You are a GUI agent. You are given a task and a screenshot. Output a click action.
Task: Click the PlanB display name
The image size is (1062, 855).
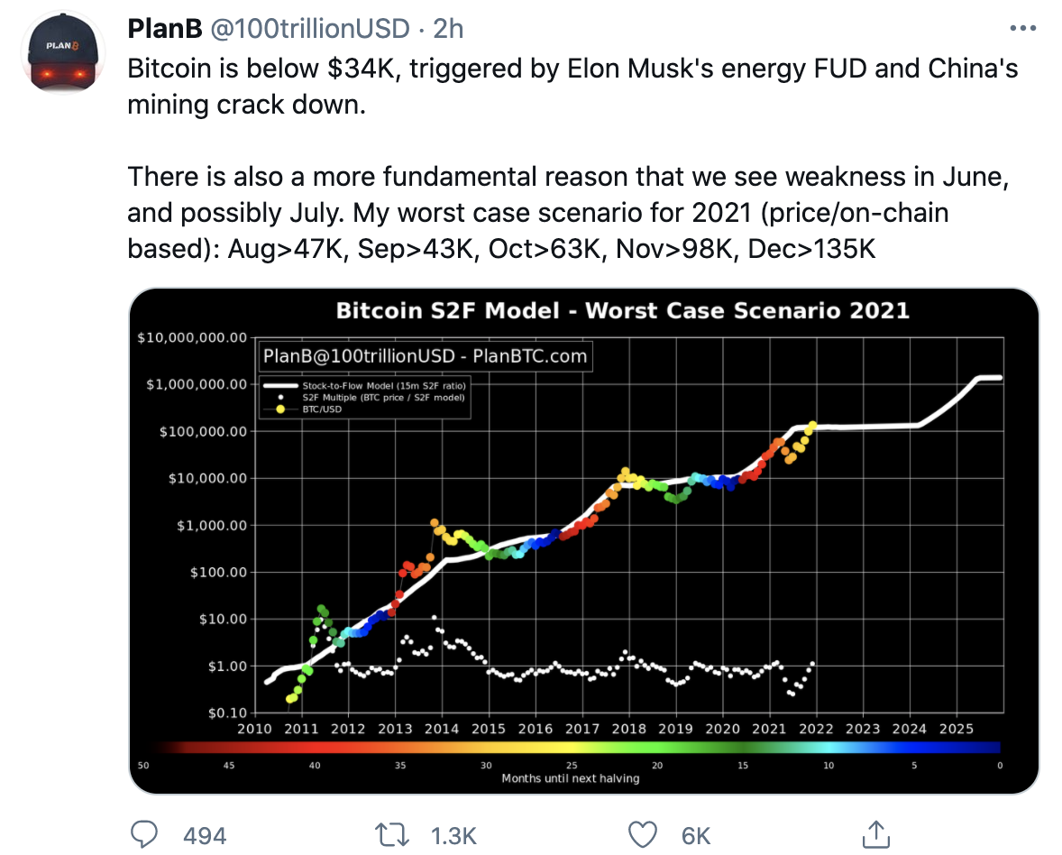(x=165, y=29)
